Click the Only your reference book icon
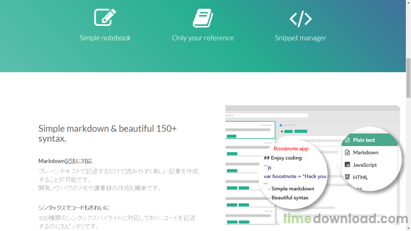Image resolution: width=411 pixels, height=231 pixels. point(203,18)
